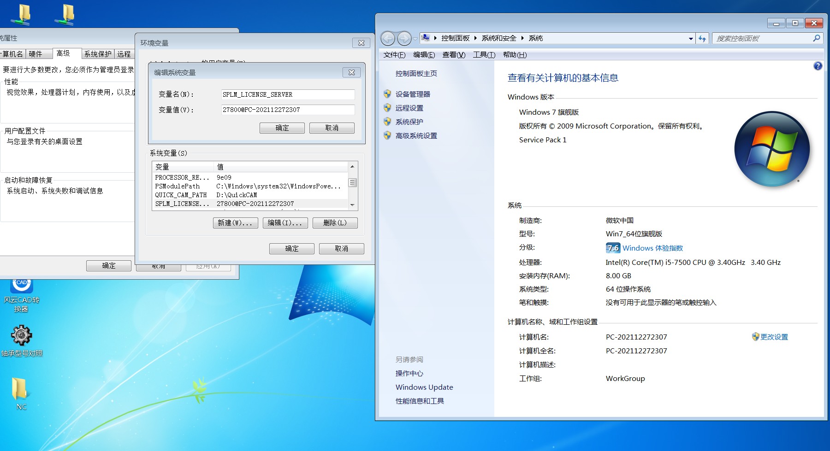The image size is (830, 451).
Task: Click the refresh icon beside address bar
Action: coord(702,39)
